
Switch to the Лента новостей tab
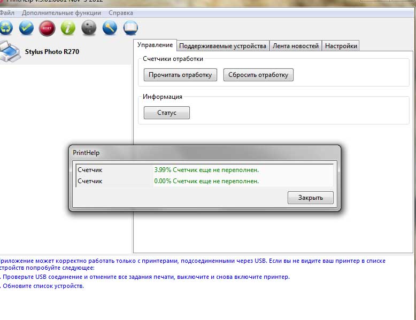[x=296, y=46]
